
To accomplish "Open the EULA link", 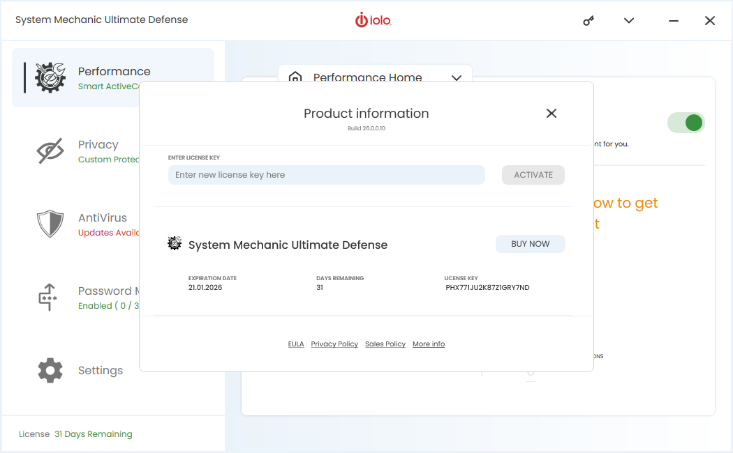I will pos(296,344).
